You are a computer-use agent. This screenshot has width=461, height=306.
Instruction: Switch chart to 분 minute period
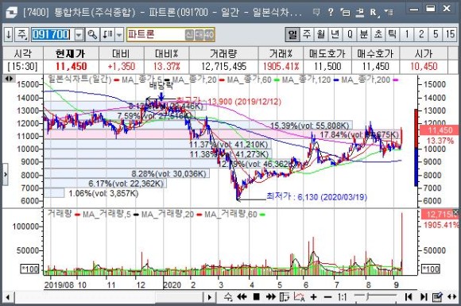[364, 34]
